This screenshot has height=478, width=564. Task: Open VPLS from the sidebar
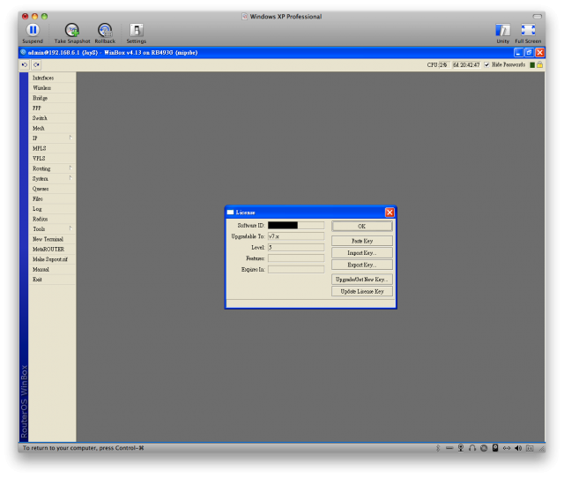52,159
